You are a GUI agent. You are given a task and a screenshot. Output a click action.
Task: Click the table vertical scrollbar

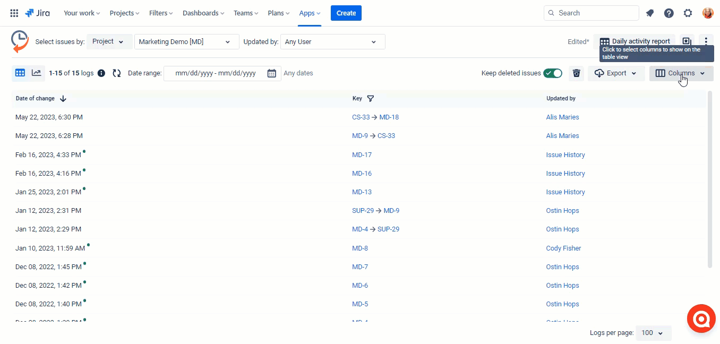[710, 179]
